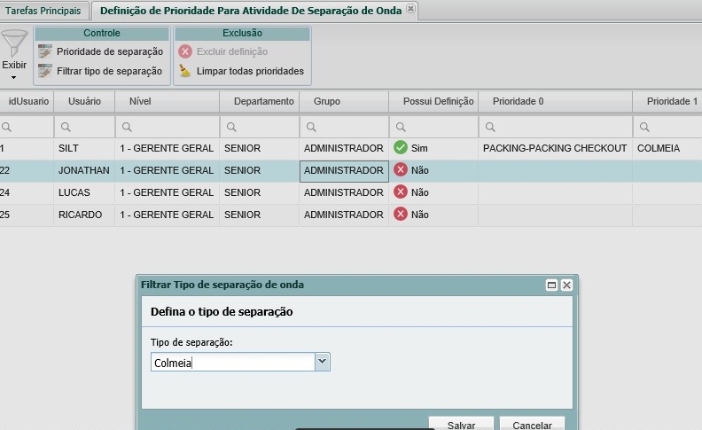
Task: Click the red Não icon in LUCAS row
Action: tap(401, 192)
